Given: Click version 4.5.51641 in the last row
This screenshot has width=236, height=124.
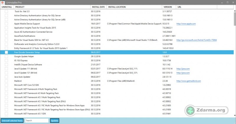Looking at the screenshot, I should [x=167, y=114].
